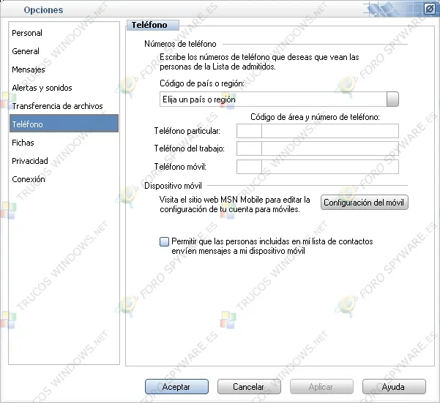Select Transferencia de archivos category

[57, 106]
